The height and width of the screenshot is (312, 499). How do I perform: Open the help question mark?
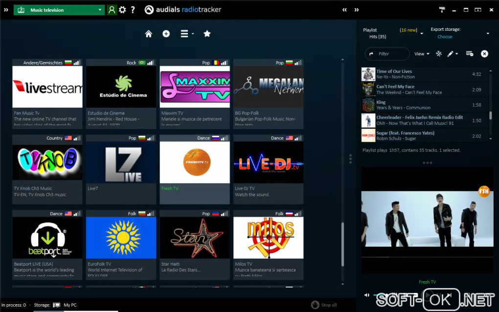pos(133,10)
